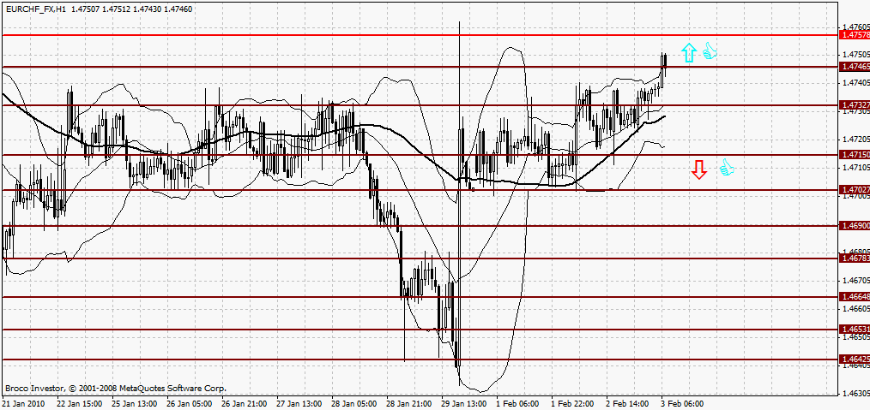Click the 1.46605 price scale tick

tap(855, 307)
